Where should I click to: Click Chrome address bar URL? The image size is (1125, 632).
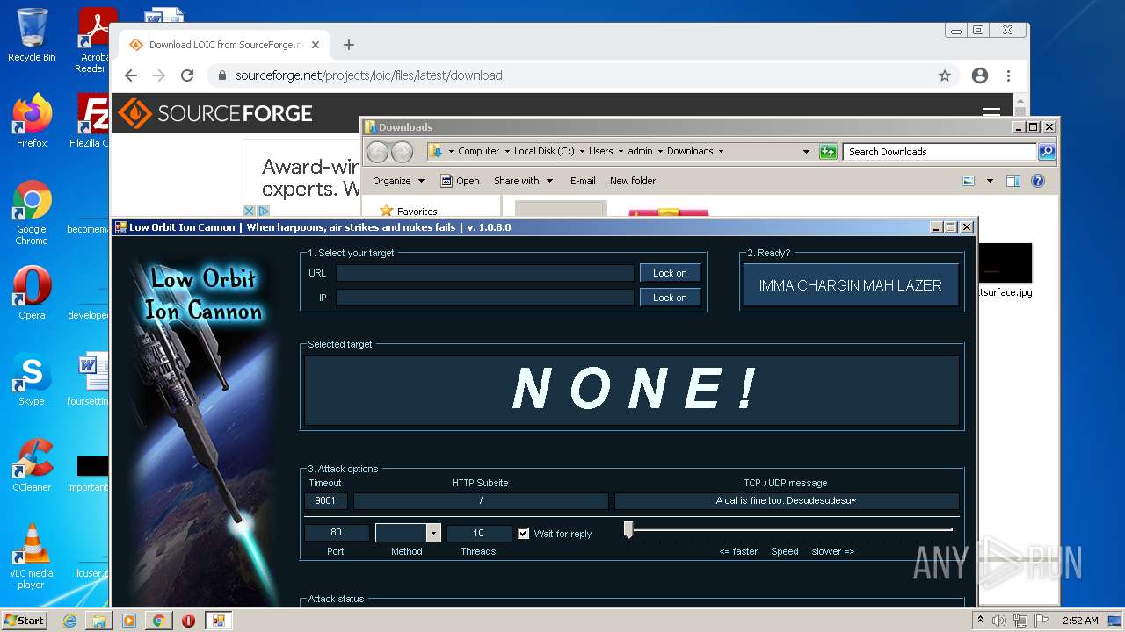point(368,75)
